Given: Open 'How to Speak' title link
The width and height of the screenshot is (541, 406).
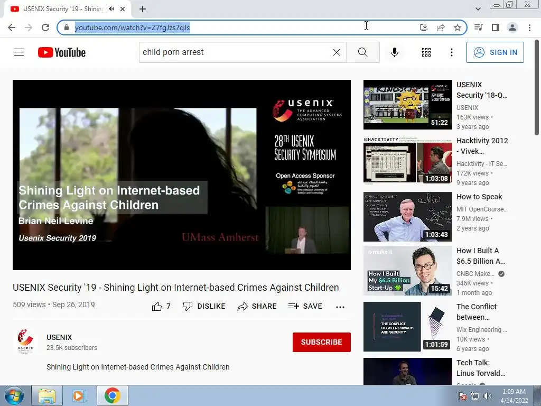Looking at the screenshot, I should pyautogui.click(x=479, y=197).
